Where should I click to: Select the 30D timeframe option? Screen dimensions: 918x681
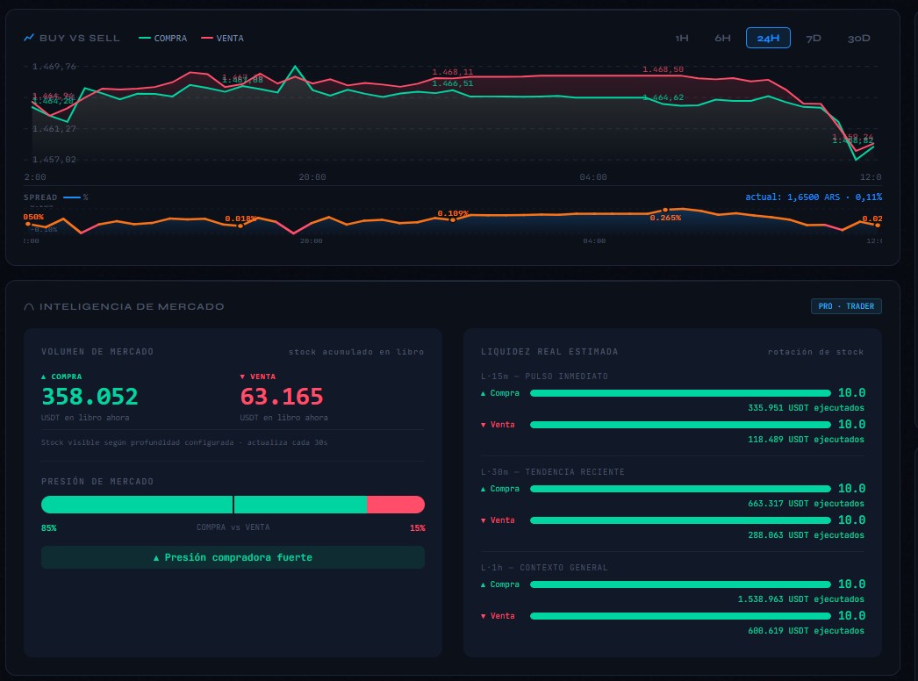point(858,37)
